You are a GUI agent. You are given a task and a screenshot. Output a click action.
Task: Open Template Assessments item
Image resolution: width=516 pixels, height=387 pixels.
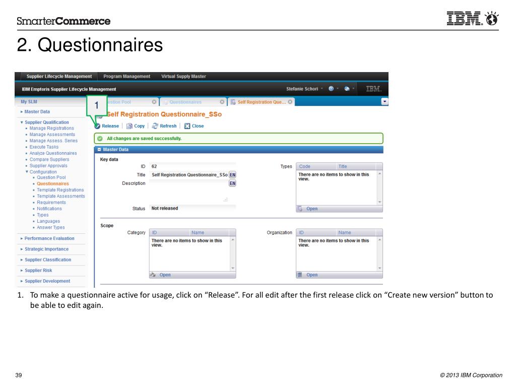(x=61, y=196)
